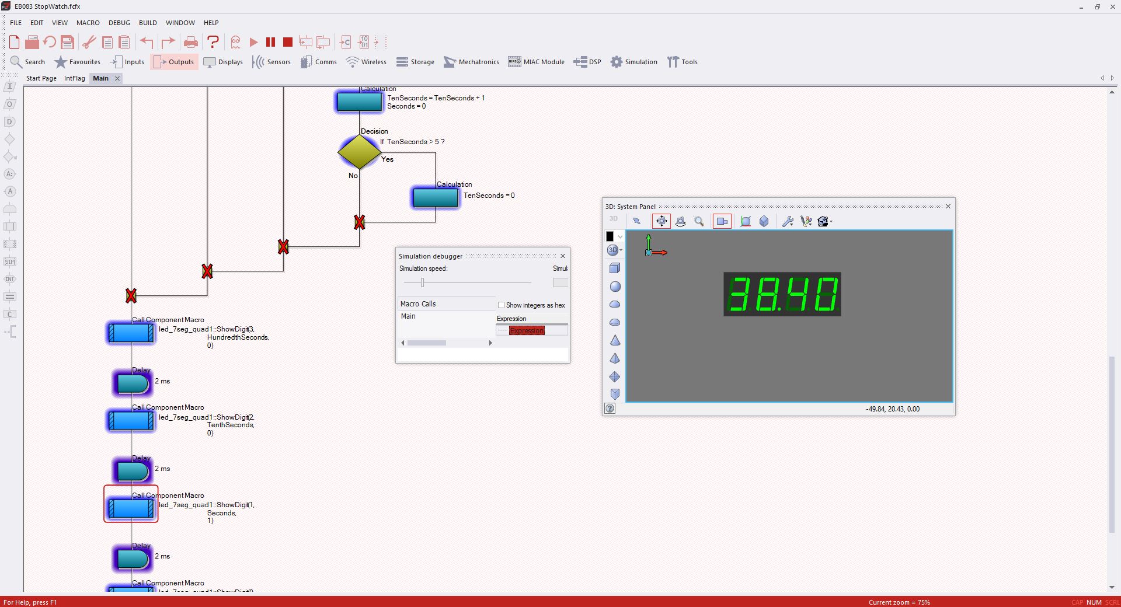Add a sphere shape to the panel

point(615,287)
